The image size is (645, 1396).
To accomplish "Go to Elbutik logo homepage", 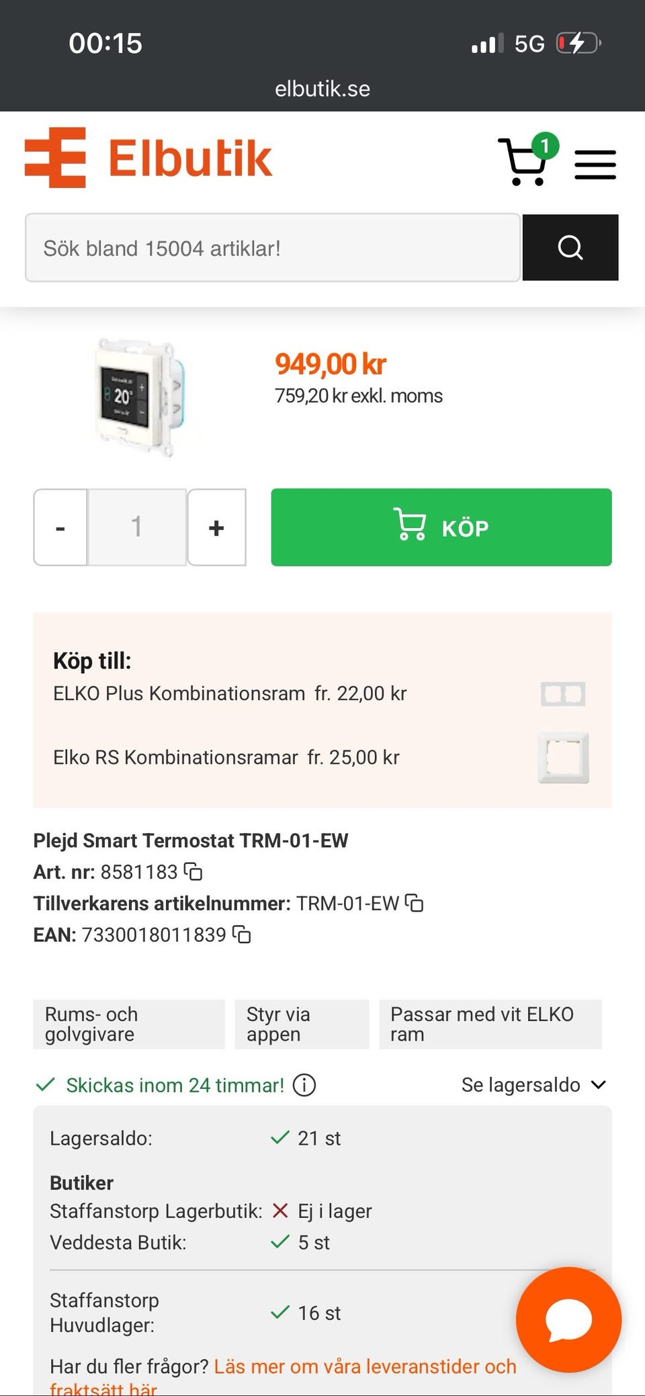I will click(x=148, y=159).
